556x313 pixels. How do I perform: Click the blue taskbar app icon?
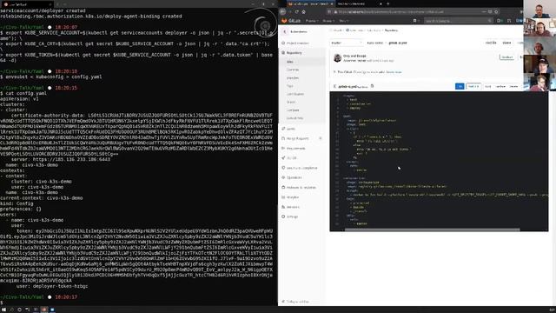(x=52, y=310)
